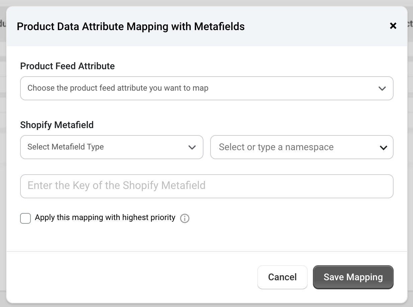The width and height of the screenshot is (413, 307).
Task: Click the namespace combo box arrow
Action: coord(383,147)
